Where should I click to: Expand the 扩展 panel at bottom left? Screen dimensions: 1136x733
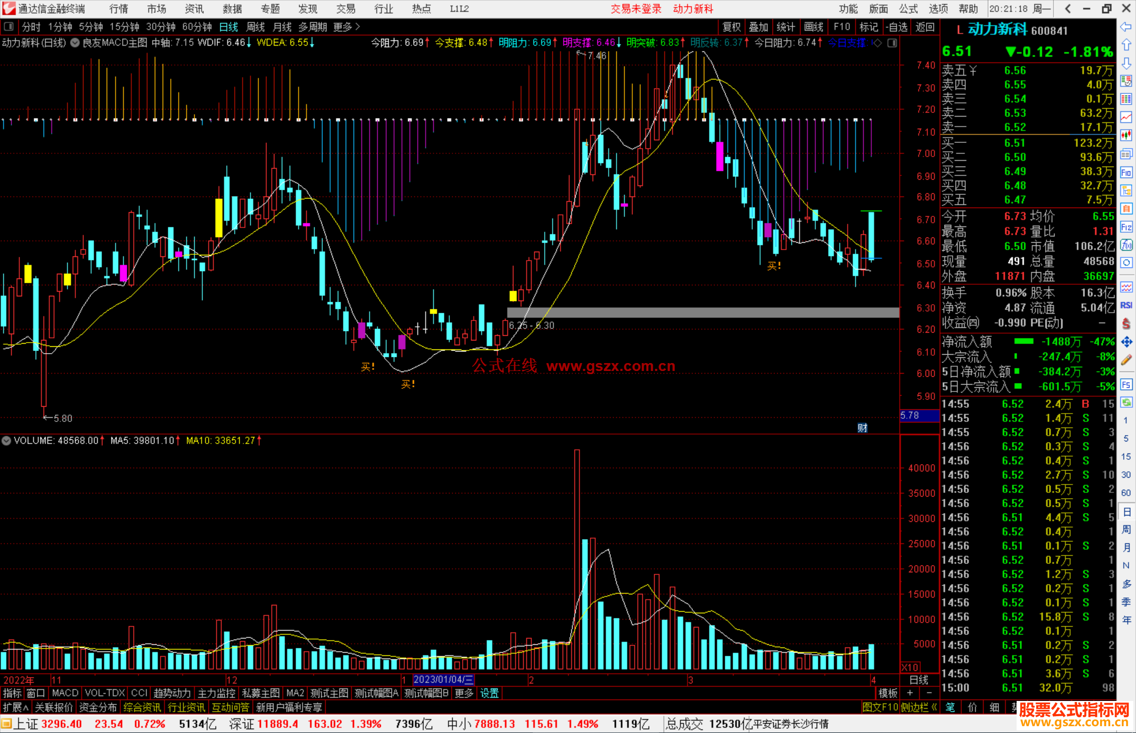16,707
